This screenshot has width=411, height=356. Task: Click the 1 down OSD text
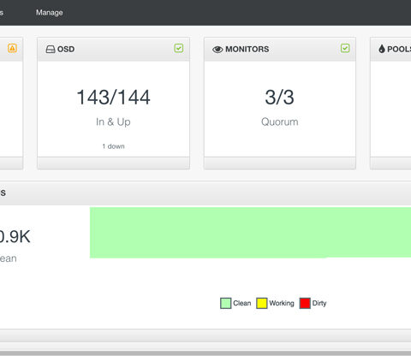[113, 146]
